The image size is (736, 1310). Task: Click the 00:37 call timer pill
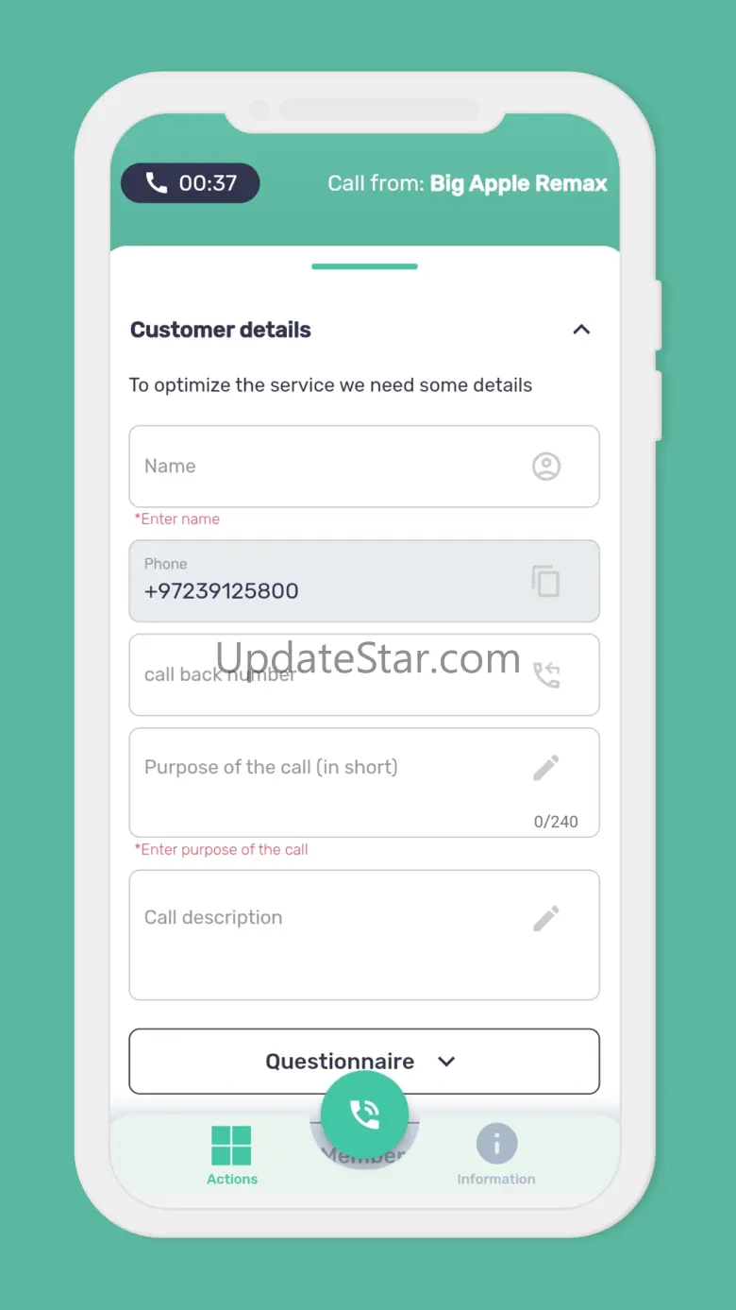coord(191,183)
